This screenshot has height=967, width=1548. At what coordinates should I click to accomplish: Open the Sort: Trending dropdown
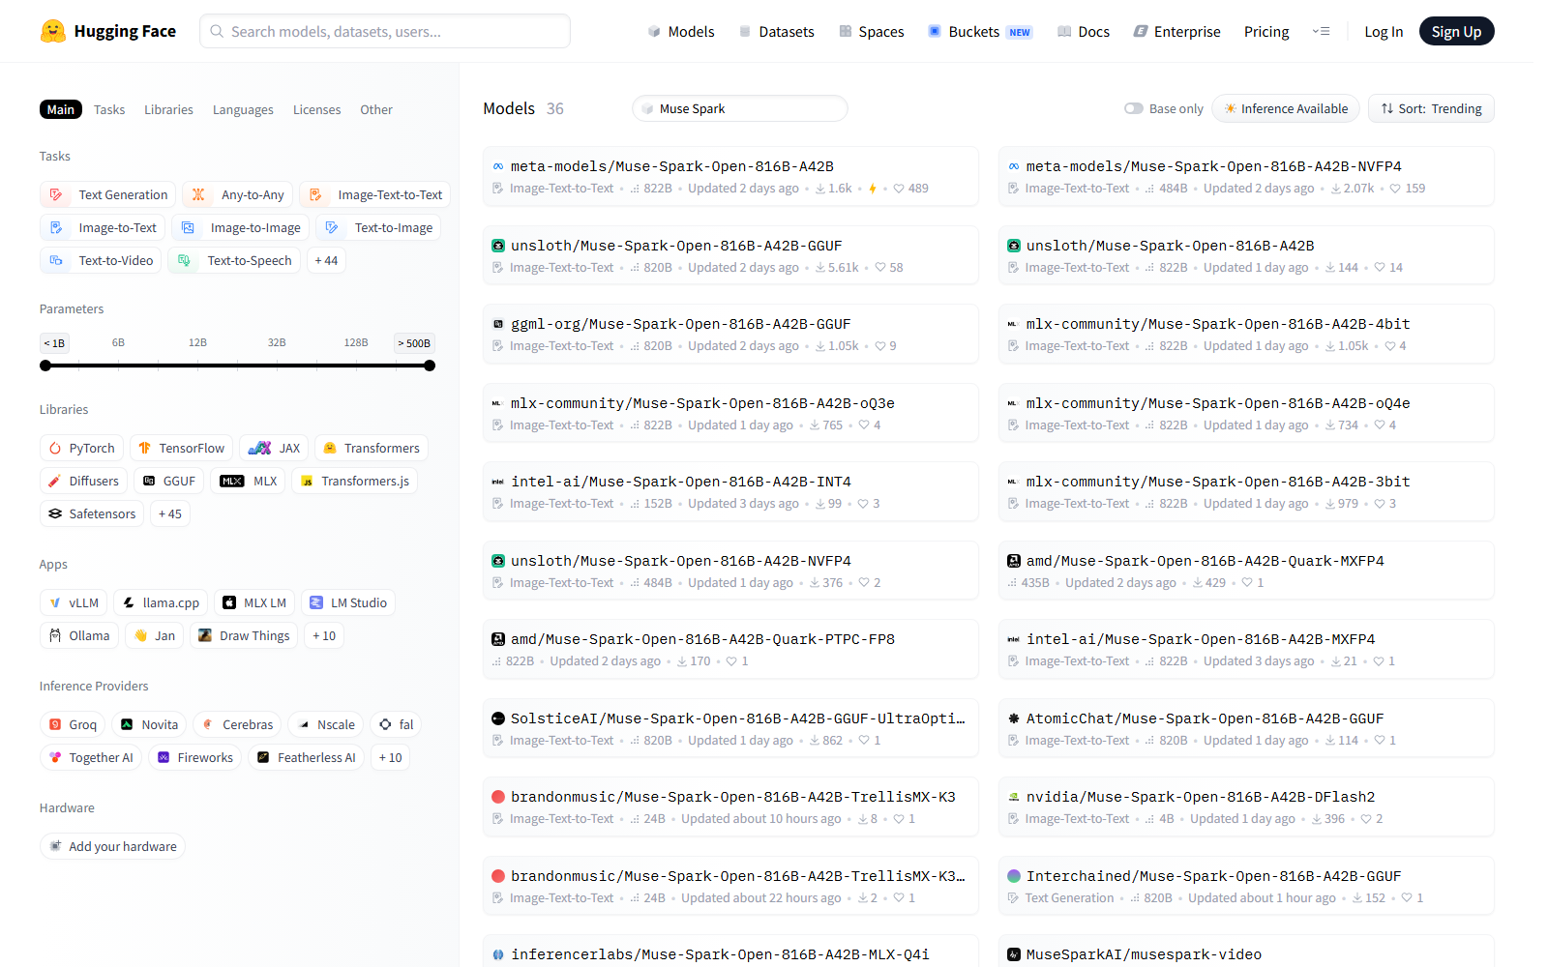point(1431,108)
